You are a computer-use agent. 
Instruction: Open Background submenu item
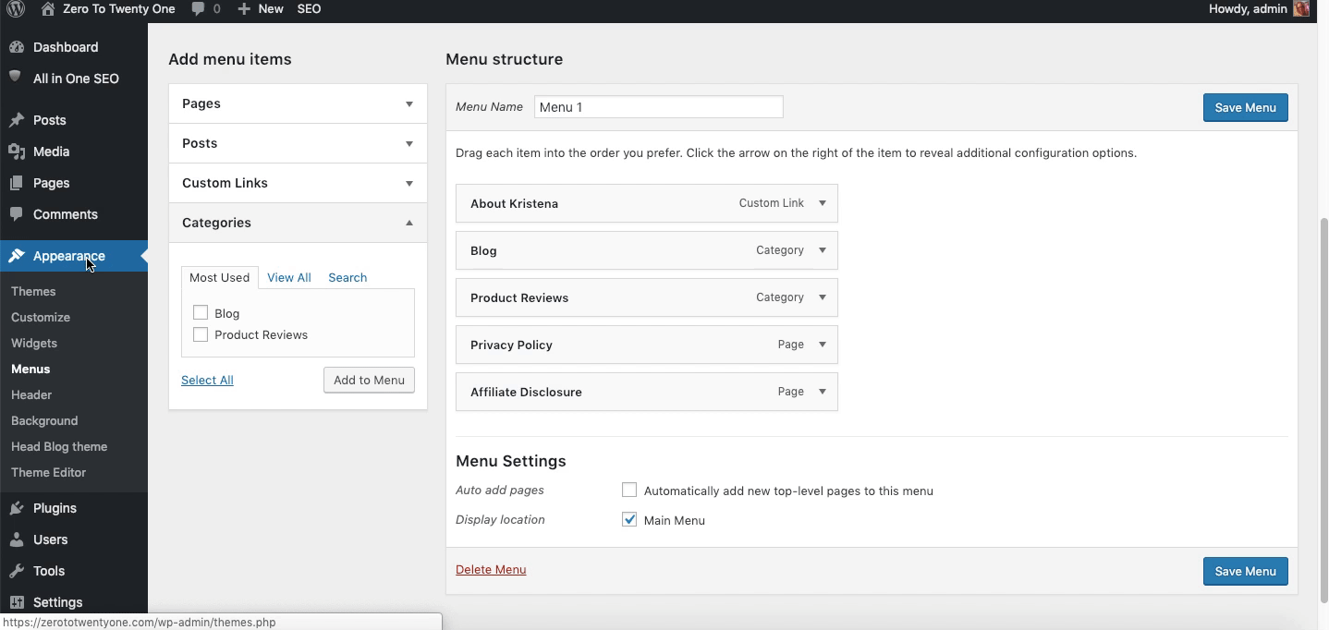coord(44,420)
